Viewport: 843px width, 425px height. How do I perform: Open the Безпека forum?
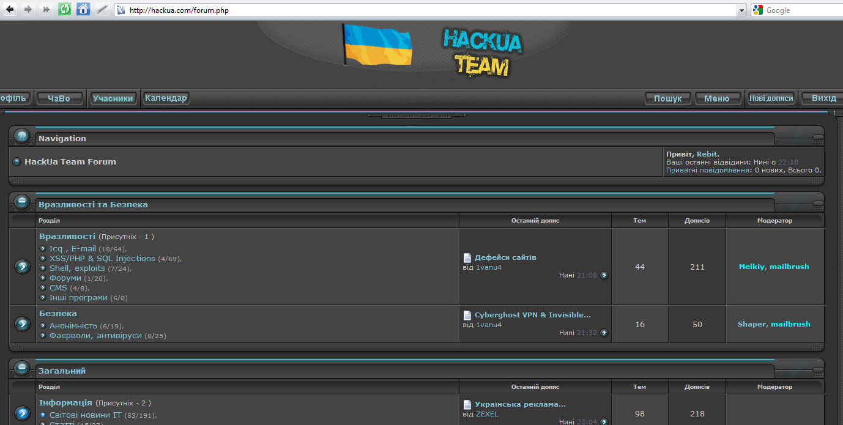coord(58,313)
